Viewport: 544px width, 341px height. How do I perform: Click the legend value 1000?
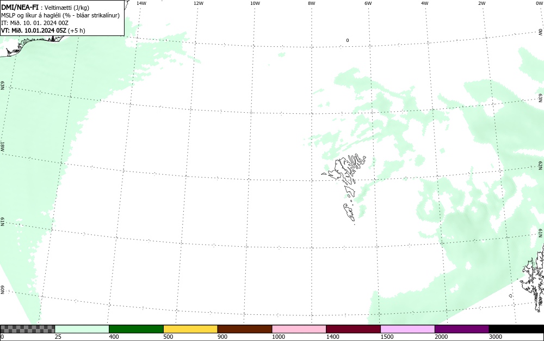(x=278, y=337)
